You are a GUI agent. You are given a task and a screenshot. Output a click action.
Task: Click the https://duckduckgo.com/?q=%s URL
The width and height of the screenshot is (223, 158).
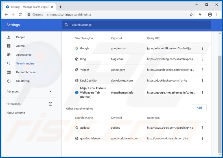point(167,80)
